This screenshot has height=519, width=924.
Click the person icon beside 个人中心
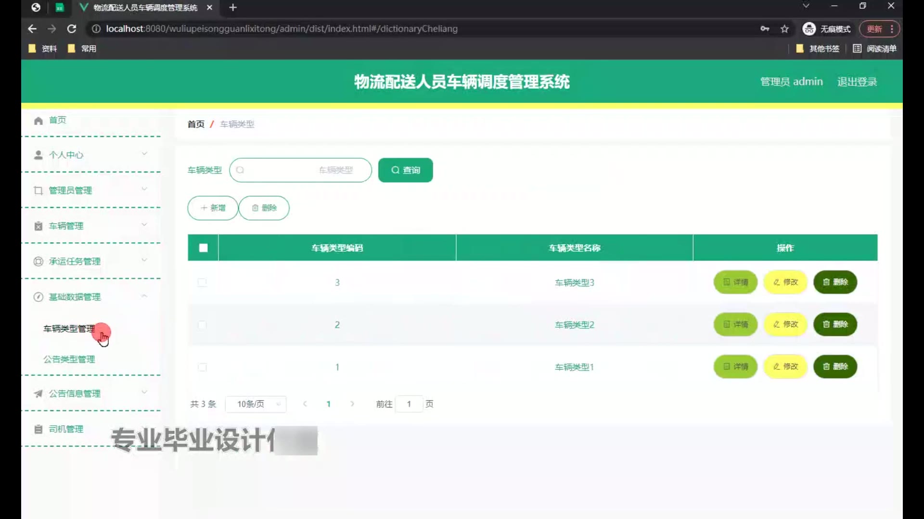[38, 155]
